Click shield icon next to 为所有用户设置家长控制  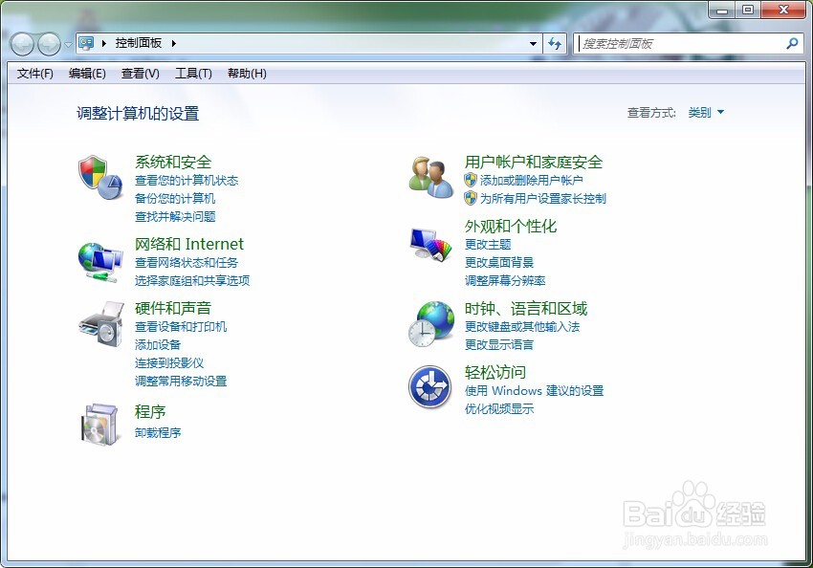coord(471,198)
